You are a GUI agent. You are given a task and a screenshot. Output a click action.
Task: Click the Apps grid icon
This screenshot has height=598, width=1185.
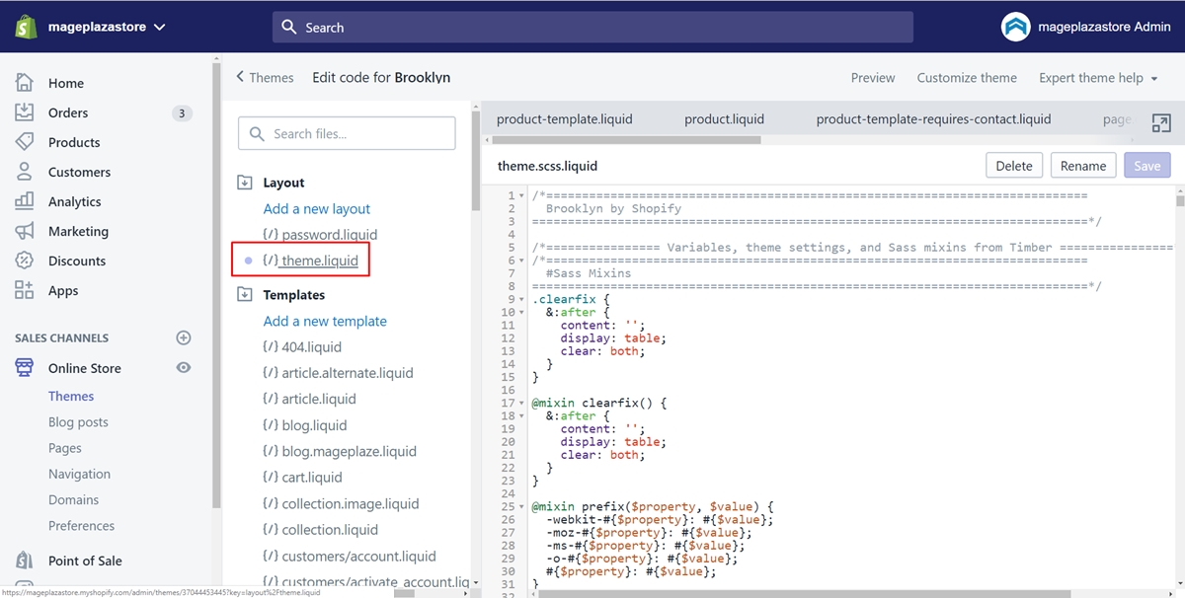(25, 290)
